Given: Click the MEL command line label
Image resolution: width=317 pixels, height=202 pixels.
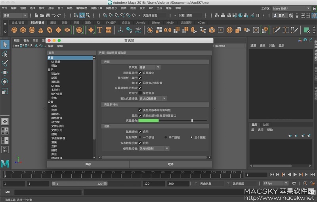Looking at the screenshot, I should [8, 192].
